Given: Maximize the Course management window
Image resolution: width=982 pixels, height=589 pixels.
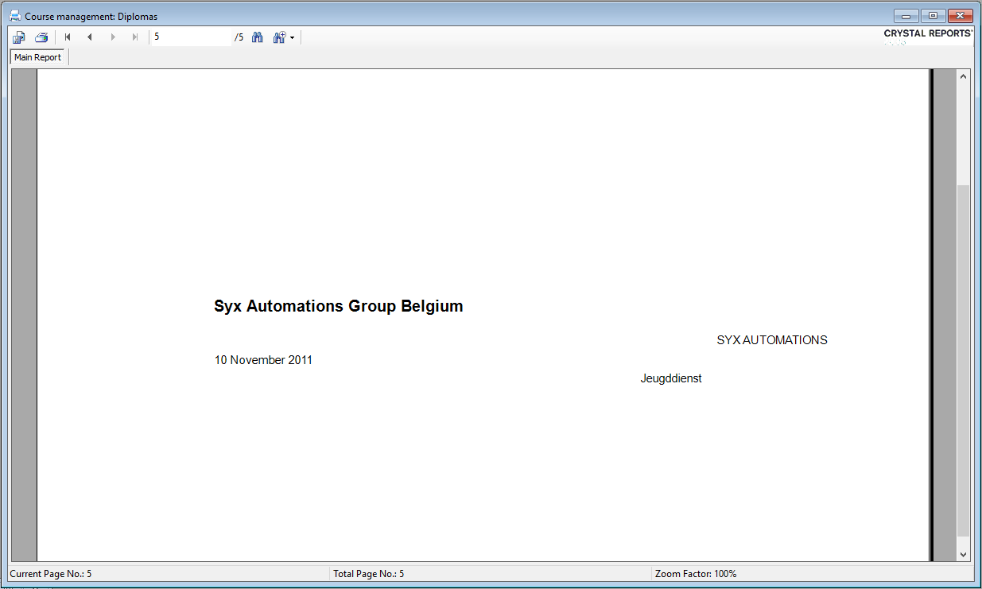Looking at the screenshot, I should click(933, 16).
